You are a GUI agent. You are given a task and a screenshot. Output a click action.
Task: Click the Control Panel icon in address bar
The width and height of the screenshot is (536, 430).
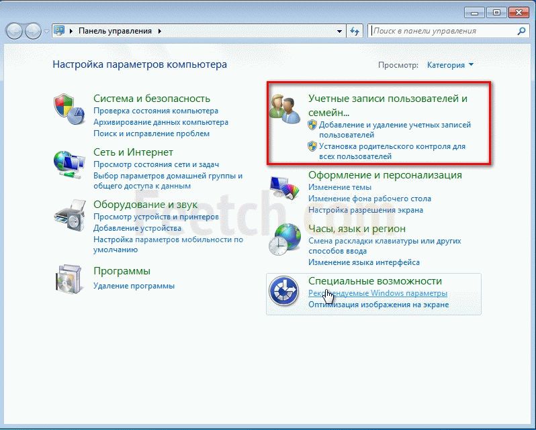(60, 31)
